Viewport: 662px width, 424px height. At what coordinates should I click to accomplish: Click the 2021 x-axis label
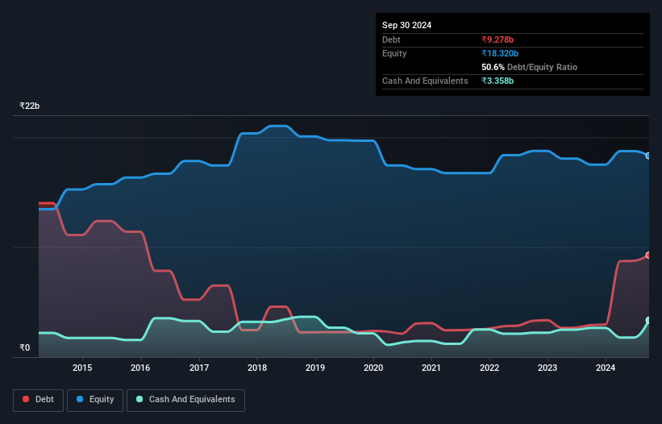pos(431,368)
